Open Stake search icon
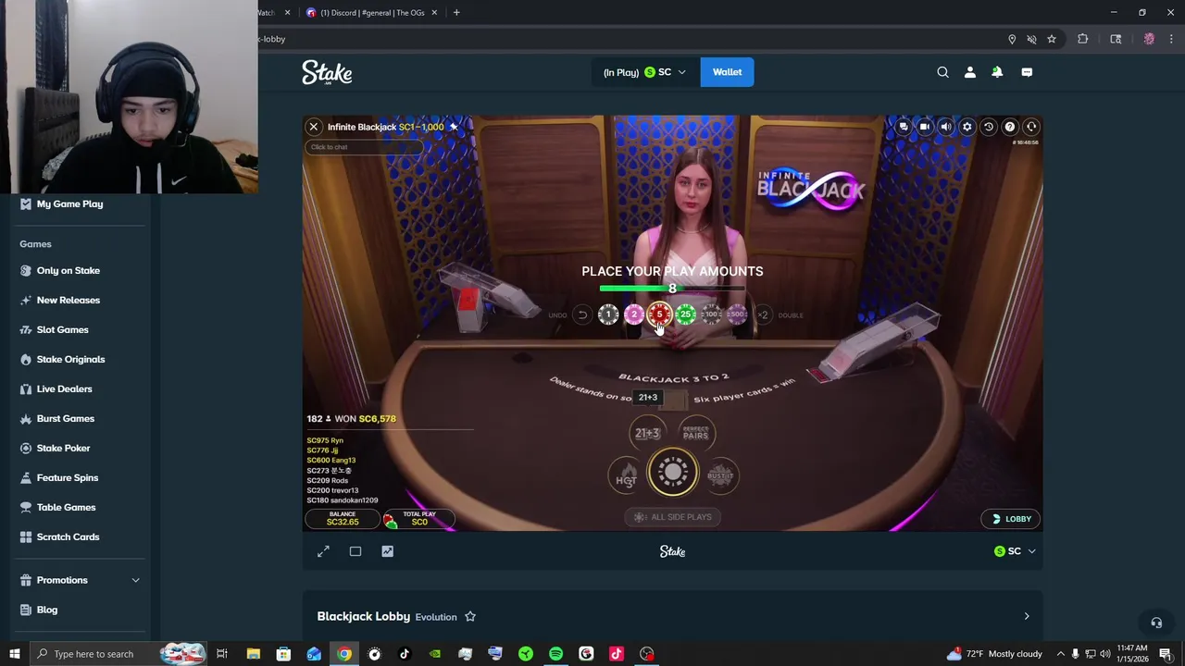The width and height of the screenshot is (1185, 666). click(942, 72)
